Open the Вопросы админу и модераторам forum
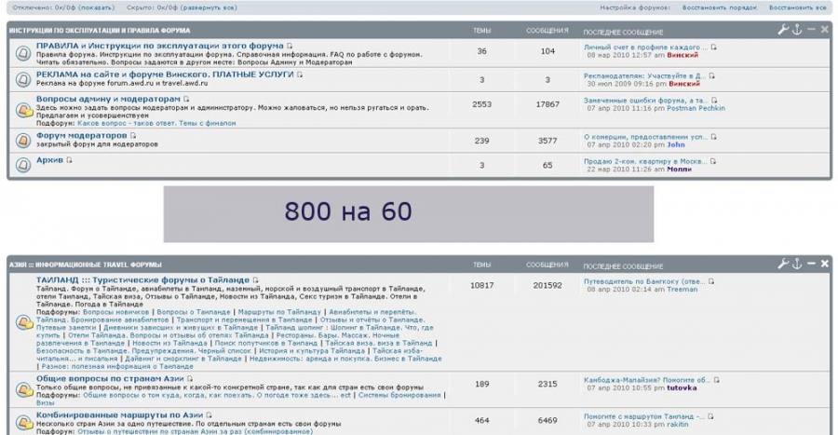 click(x=109, y=100)
